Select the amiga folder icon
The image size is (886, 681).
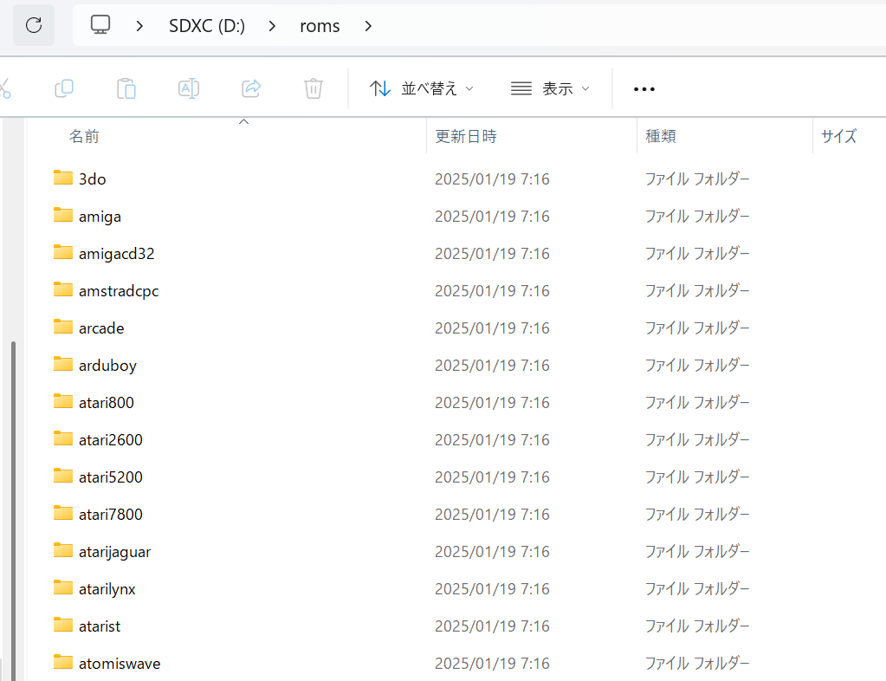click(63, 215)
